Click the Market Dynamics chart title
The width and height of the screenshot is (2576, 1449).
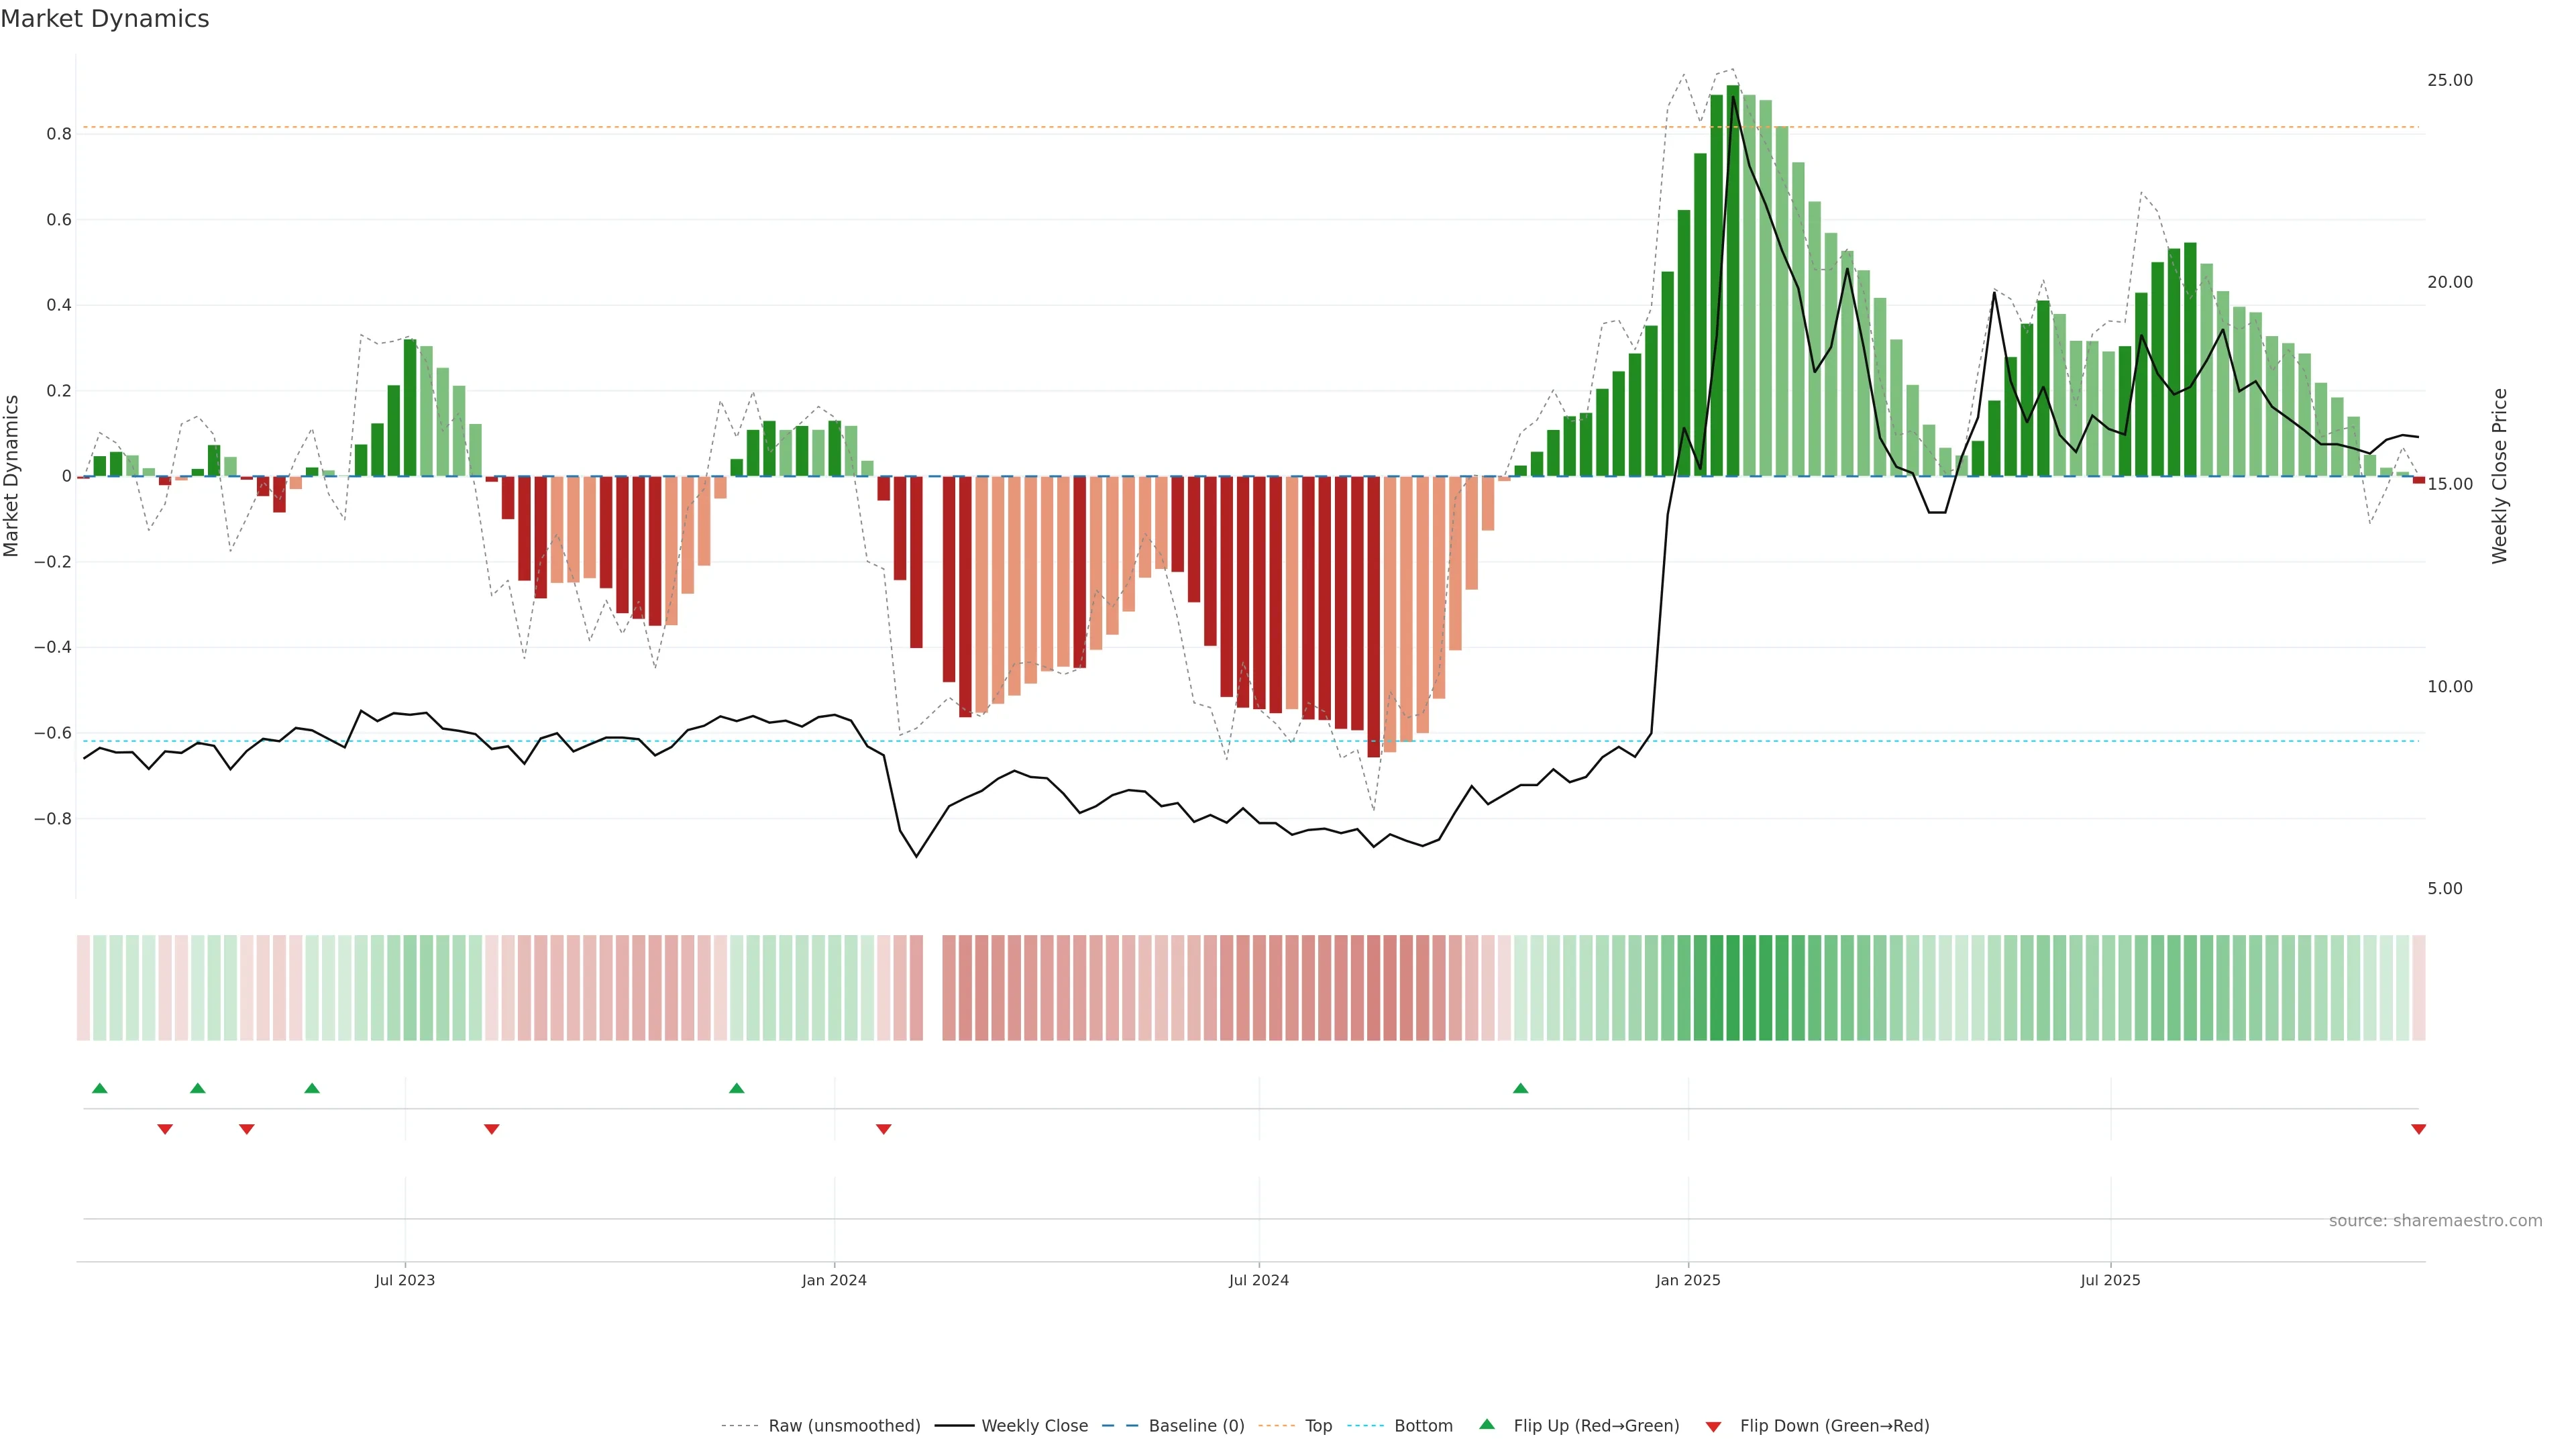click(105, 19)
